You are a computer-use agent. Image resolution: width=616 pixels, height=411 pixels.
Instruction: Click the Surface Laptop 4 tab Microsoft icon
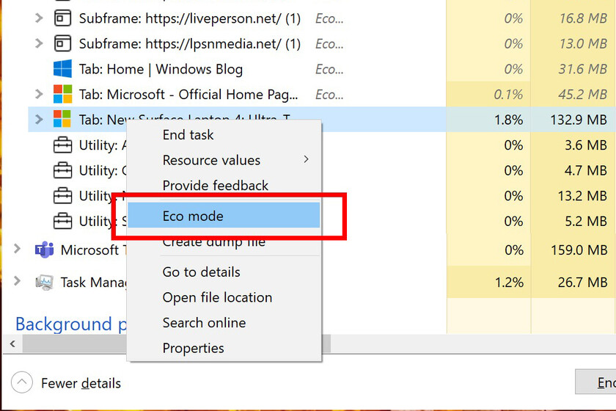coord(62,119)
